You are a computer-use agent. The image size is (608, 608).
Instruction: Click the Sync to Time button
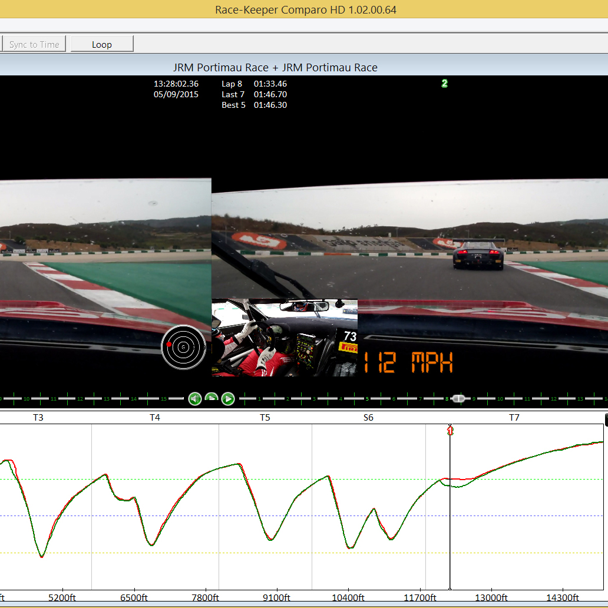[34, 44]
